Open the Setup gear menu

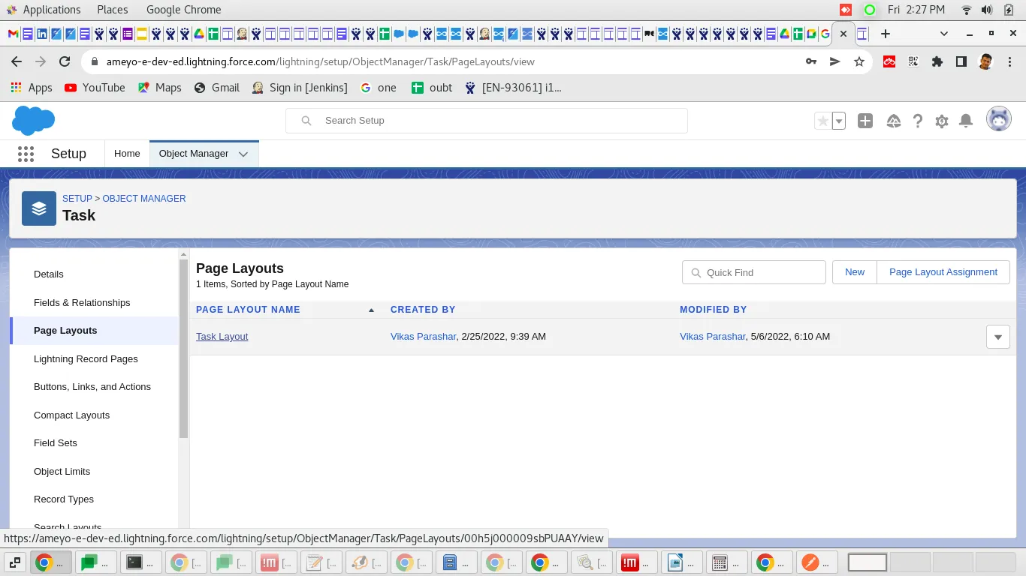click(x=942, y=121)
